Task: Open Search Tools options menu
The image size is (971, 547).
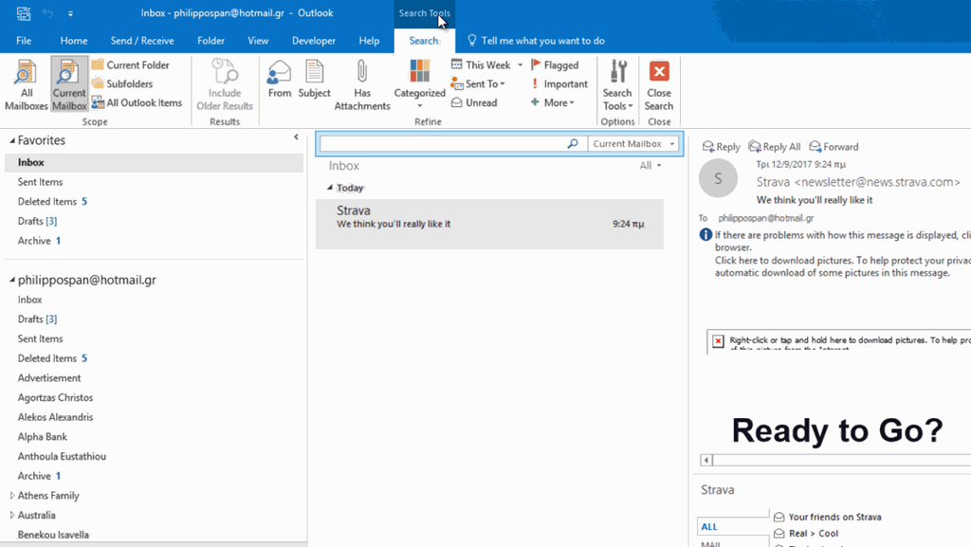Action: 617,84
